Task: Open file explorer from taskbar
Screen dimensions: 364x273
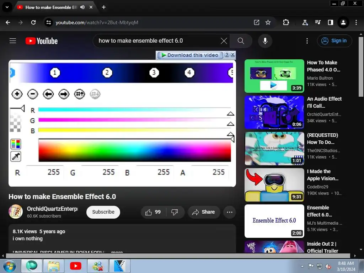Action: point(54,266)
